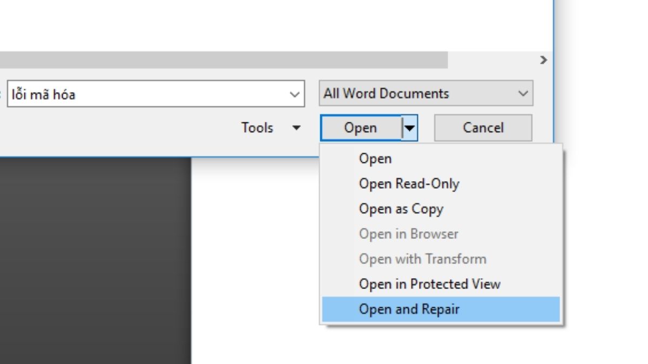Click the horizontal scrollbar right arrow
The width and height of the screenshot is (648, 364).
(544, 60)
